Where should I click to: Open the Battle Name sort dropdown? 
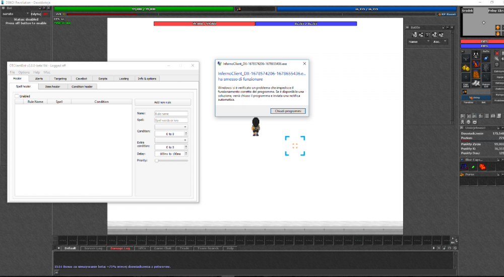[x=419, y=41]
